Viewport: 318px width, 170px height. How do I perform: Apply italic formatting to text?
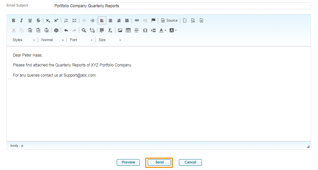[22, 20]
